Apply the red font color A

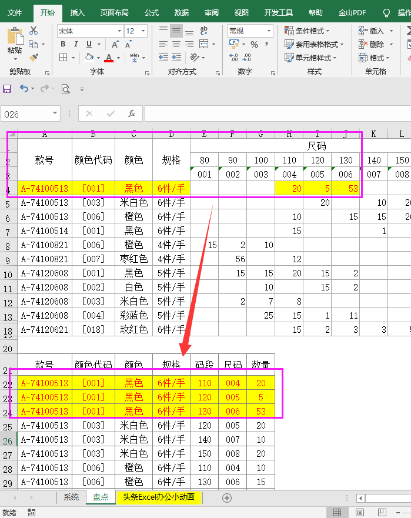coord(109,58)
